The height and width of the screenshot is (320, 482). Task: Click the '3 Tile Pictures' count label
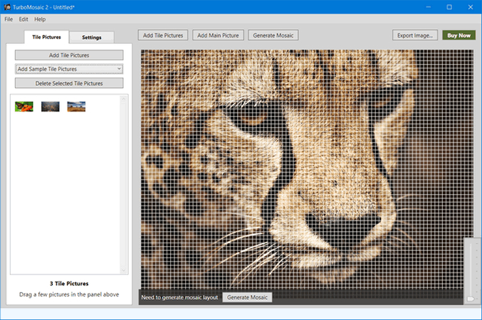pyautogui.click(x=69, y=284)
